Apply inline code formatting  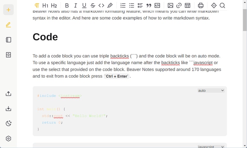(101, 6)
